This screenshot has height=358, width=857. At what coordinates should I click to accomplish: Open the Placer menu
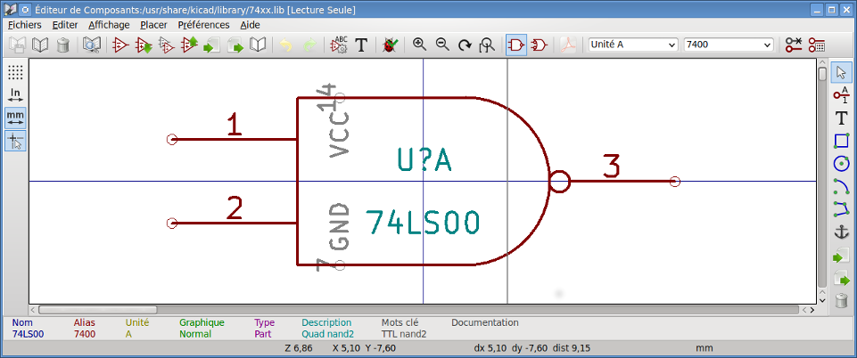(153, 25)
